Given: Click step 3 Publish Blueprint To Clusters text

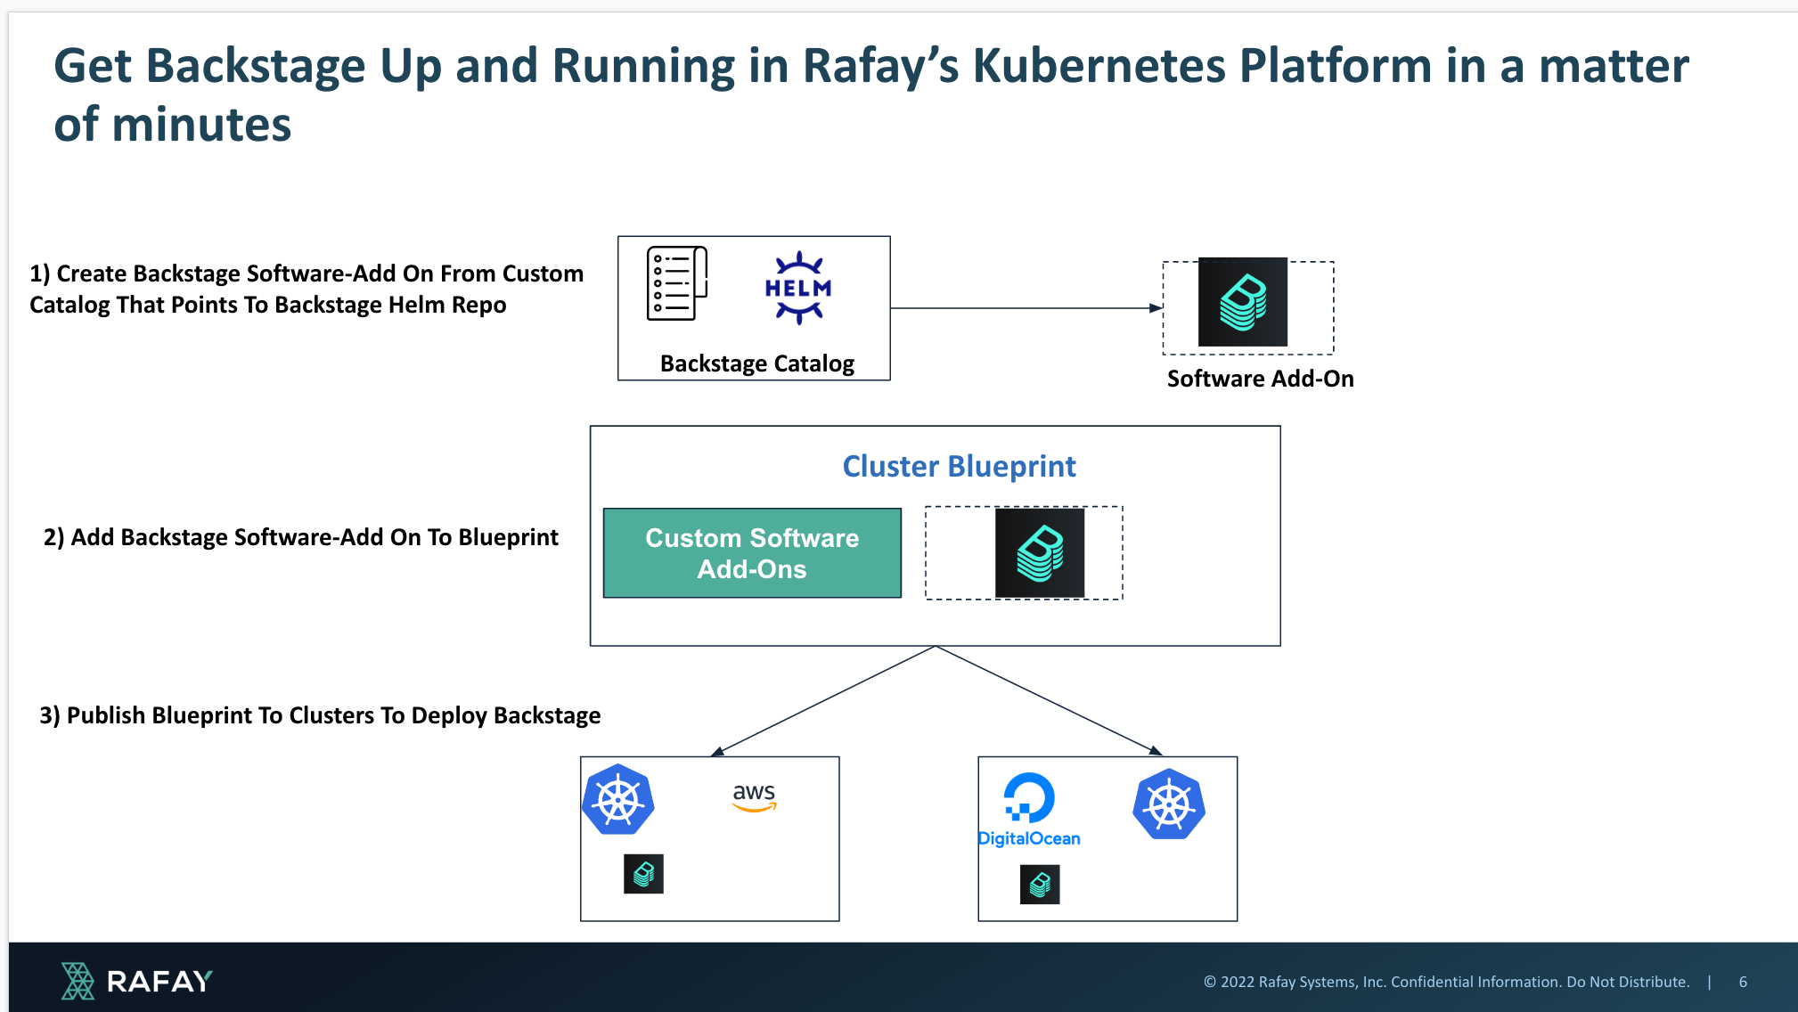Looking at the screenshot, I should (x=320, y=715).
